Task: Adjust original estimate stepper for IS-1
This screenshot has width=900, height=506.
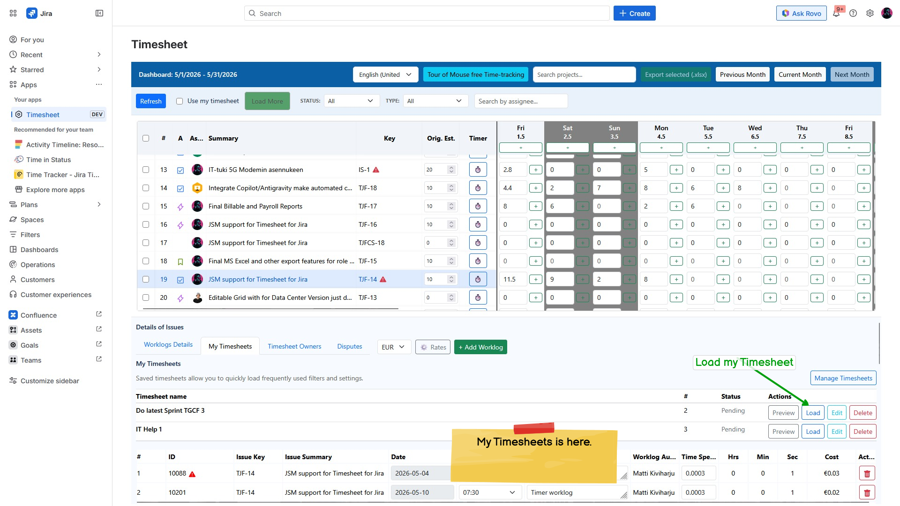Action: (451, 170)
